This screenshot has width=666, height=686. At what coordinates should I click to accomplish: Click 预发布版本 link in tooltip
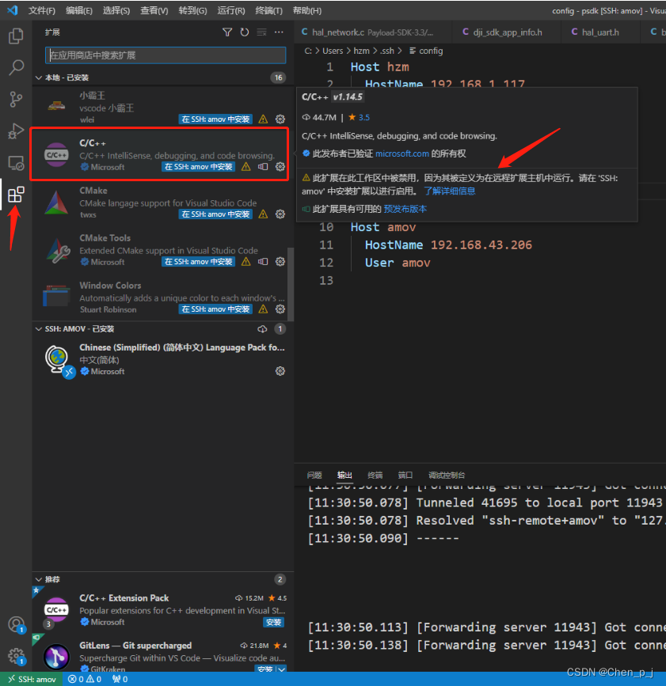[405, 209]
